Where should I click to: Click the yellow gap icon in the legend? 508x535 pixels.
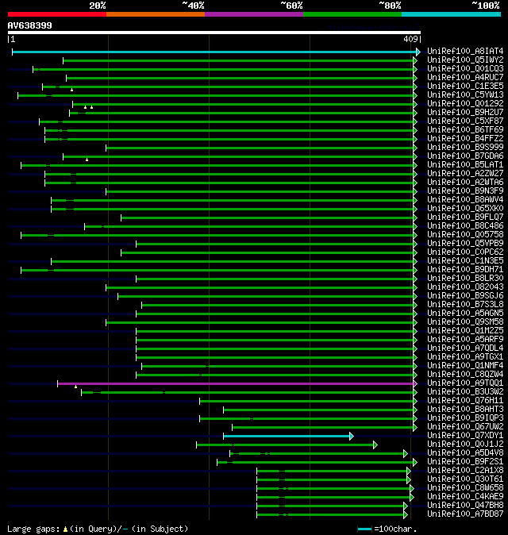click(x=65, y=529)
